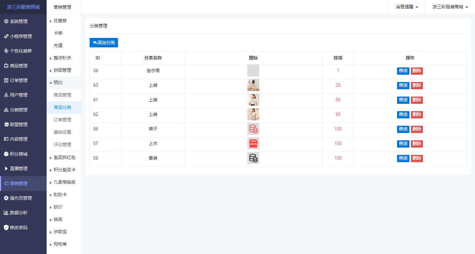Click the 分销管理 hierarchy icon
Viewport: 475px width, 254px height.
click(x=6, y=110)
